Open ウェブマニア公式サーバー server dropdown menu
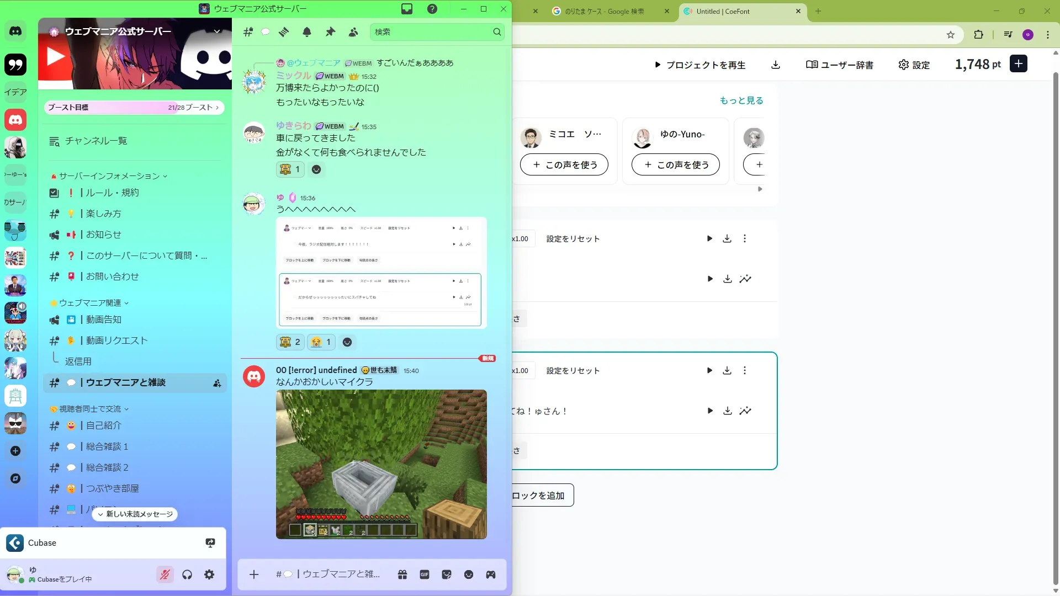Viewport: 1060px width, 596px height. pos(217,31)
